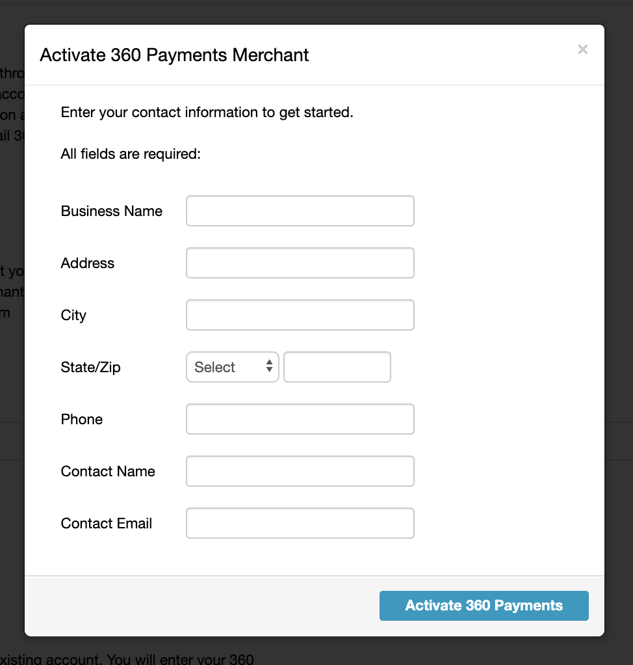Select the Address text box

pos(300,263)
